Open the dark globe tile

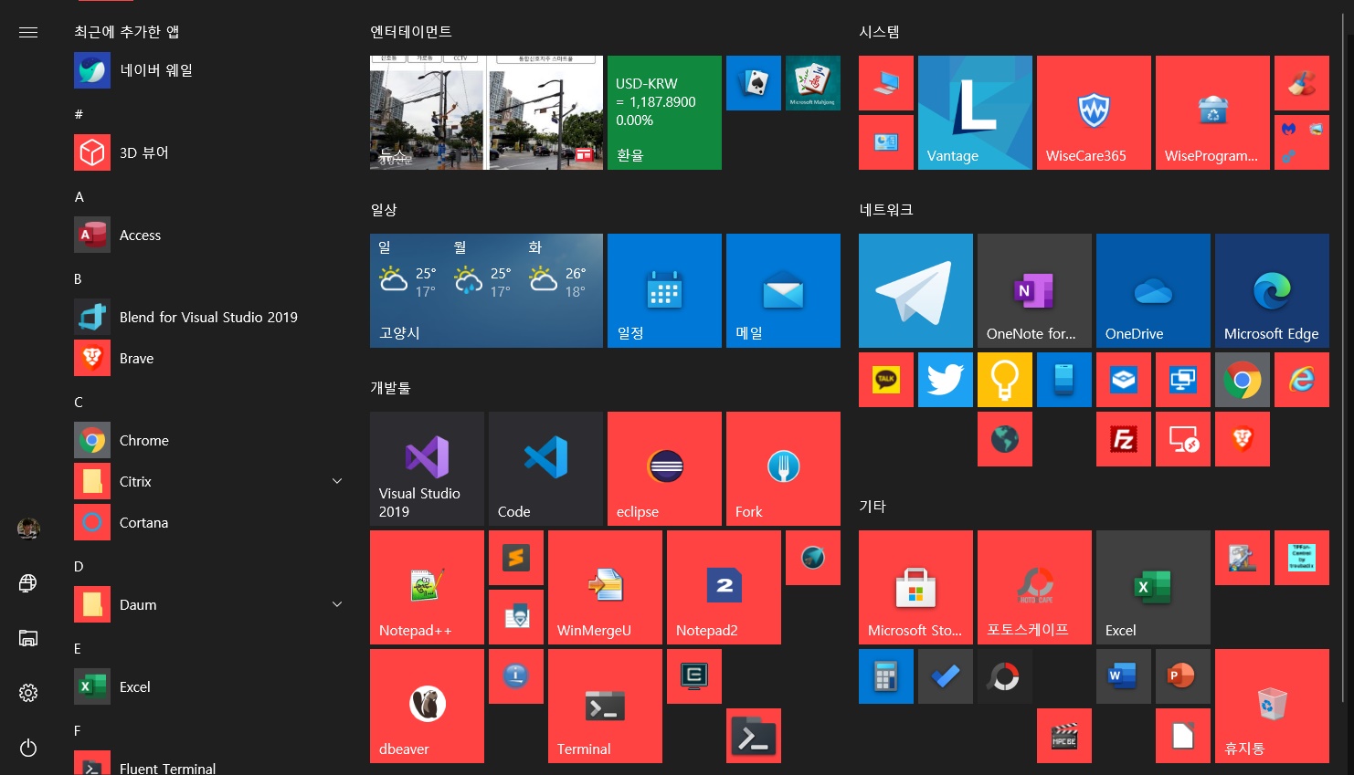pyautogui.click(x=1005, y=439)
